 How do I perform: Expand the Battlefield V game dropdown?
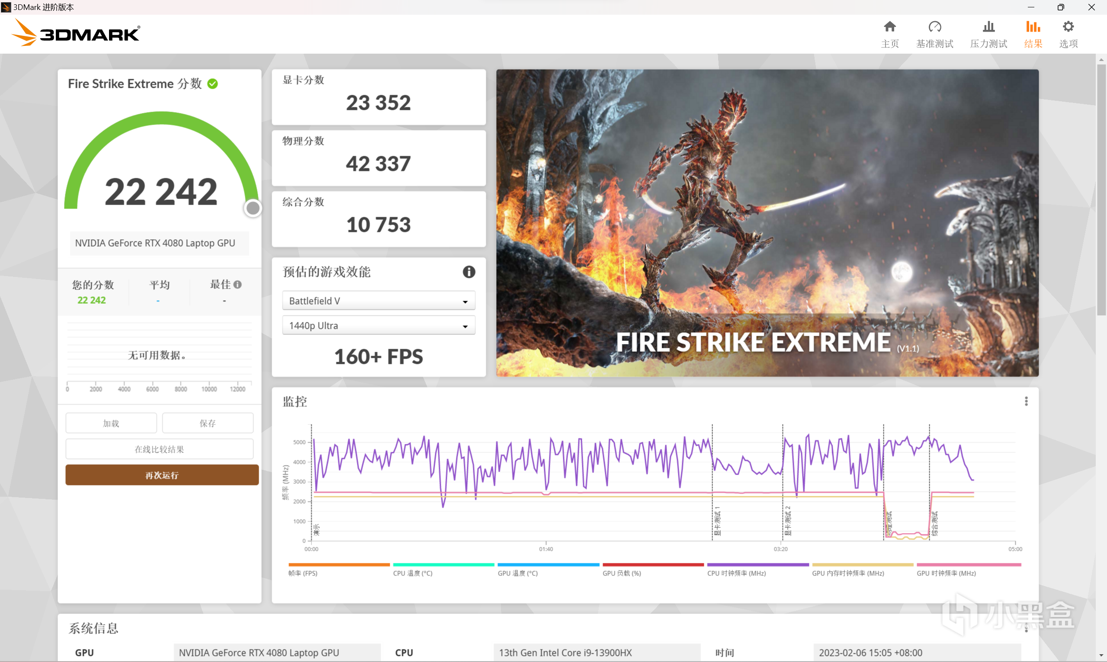[378, 301]
